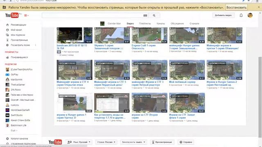Dismiss the Yandex restore notification bar
This screenshot has height=147, width=262.
coord(259,7)
